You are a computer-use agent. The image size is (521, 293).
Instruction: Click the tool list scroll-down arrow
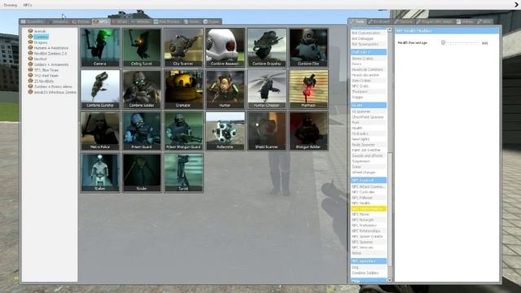pyautogui.click(x=390, y=280)
